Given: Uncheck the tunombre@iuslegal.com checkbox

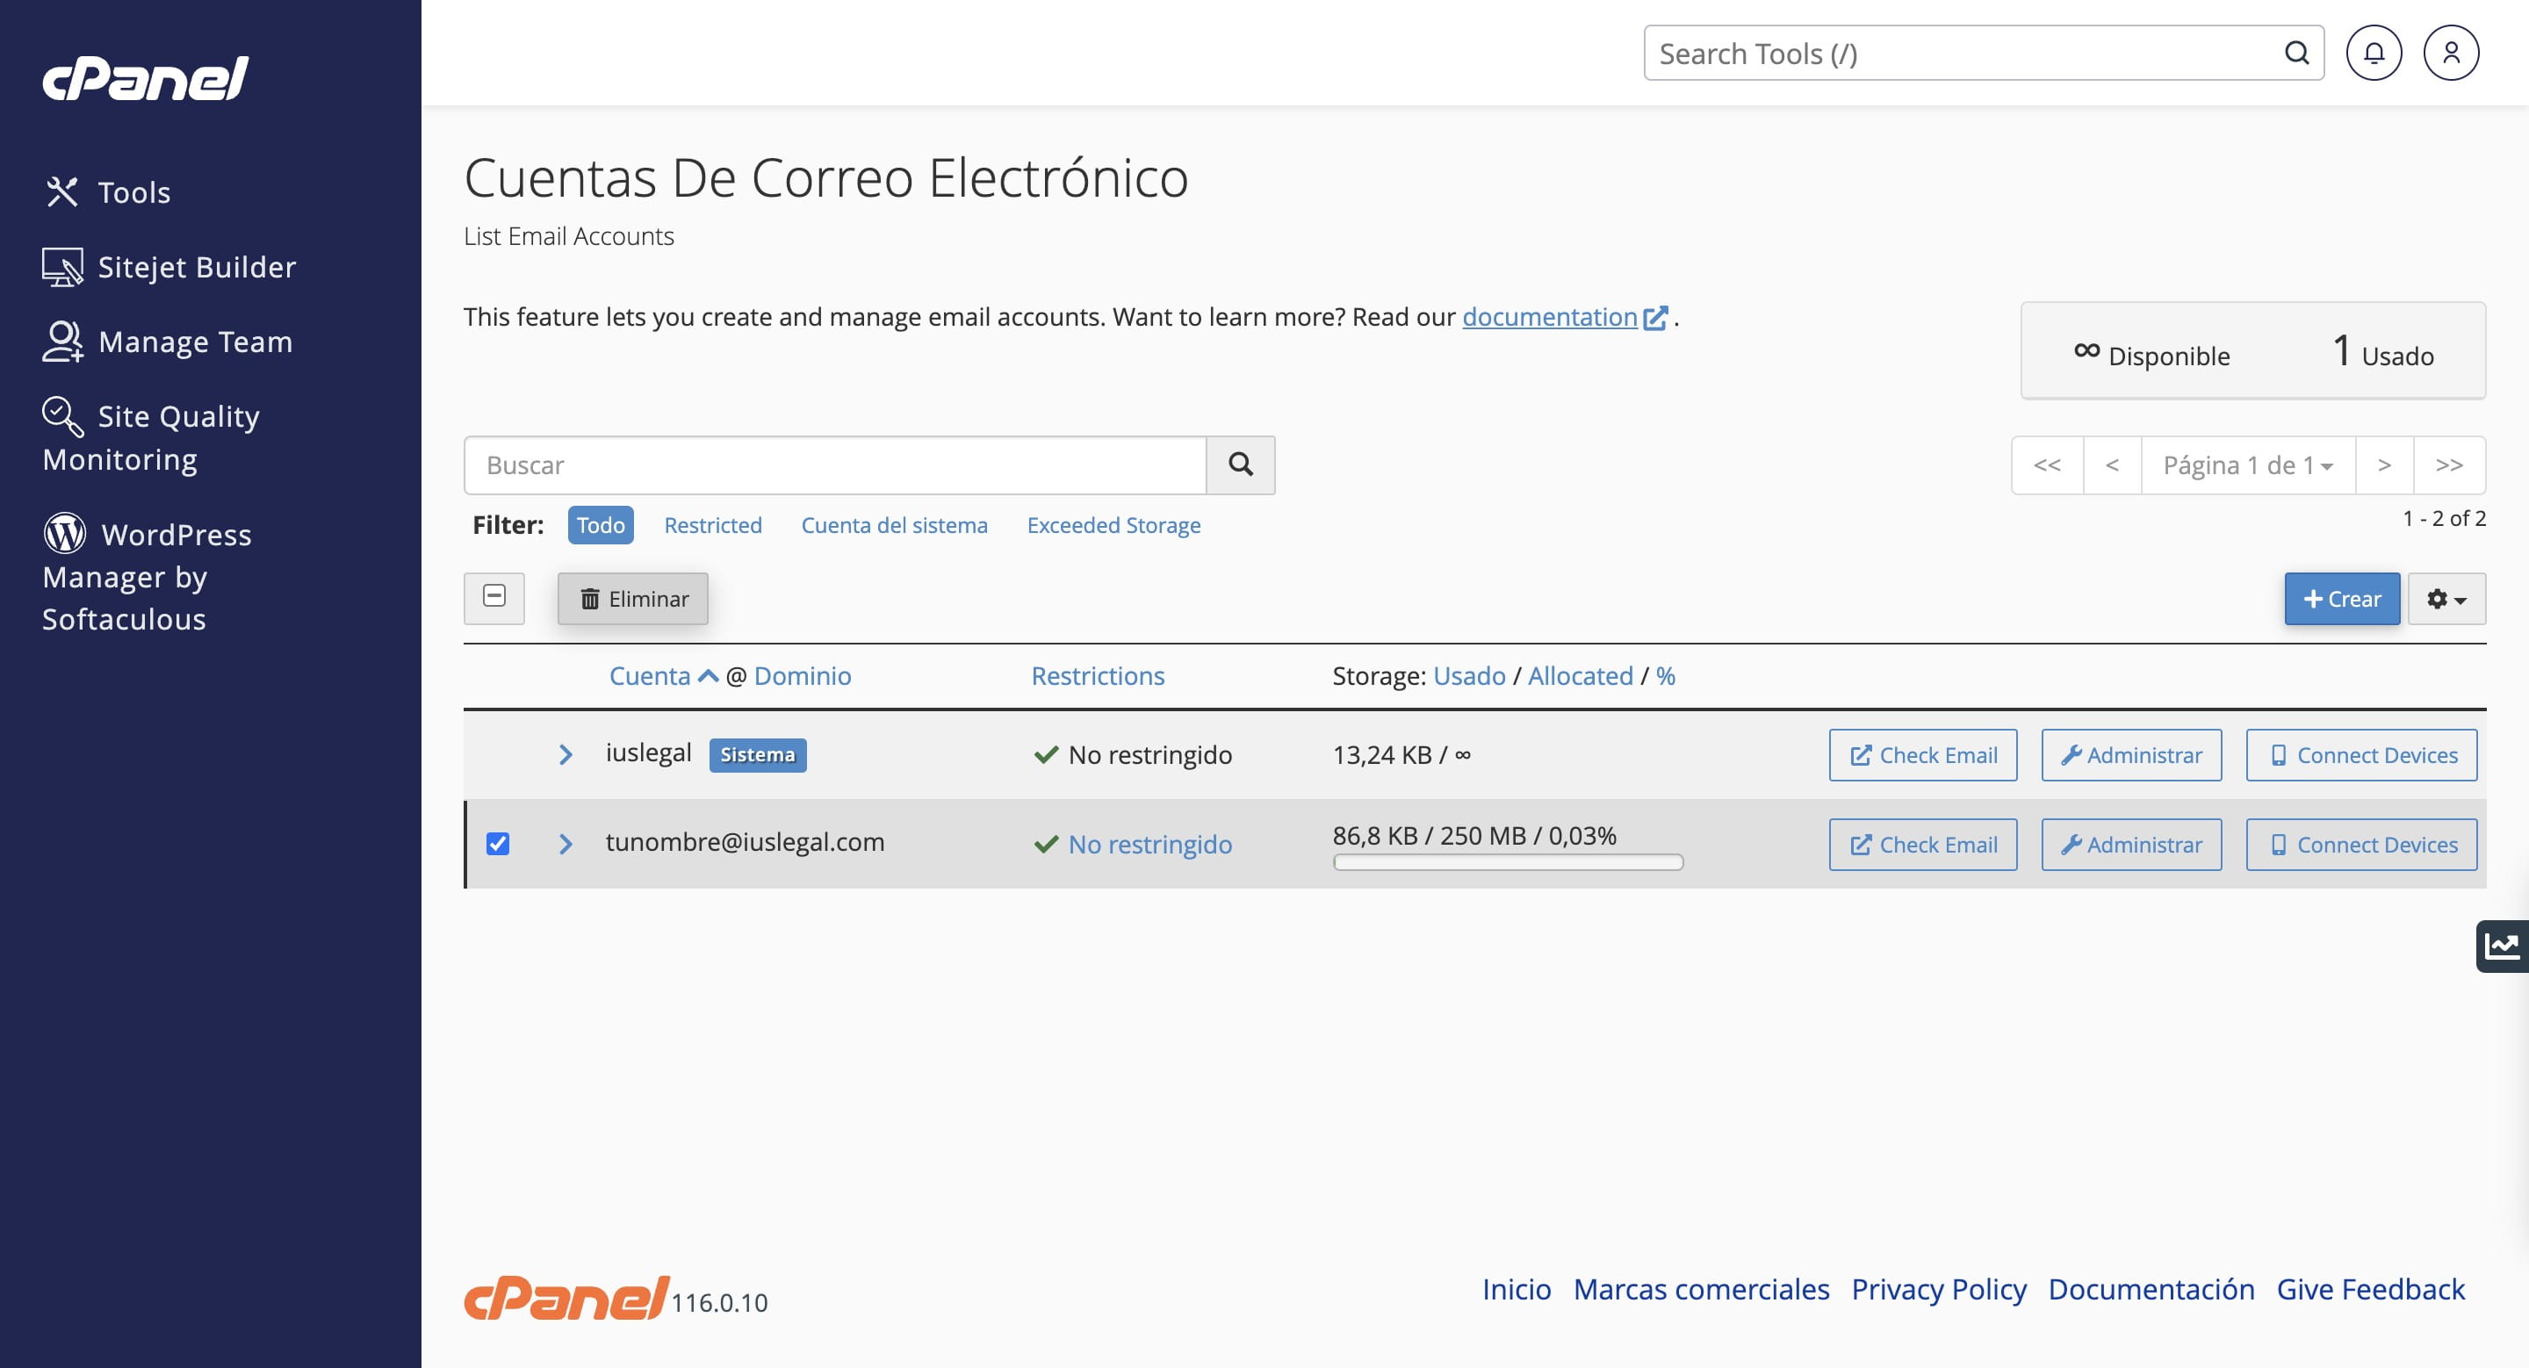Looking at the screenshot, I should pos(498,844).
